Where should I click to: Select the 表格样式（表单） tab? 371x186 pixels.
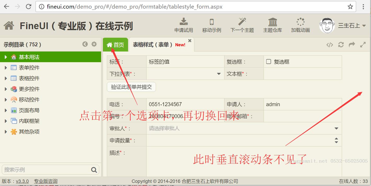click(161, 45)
